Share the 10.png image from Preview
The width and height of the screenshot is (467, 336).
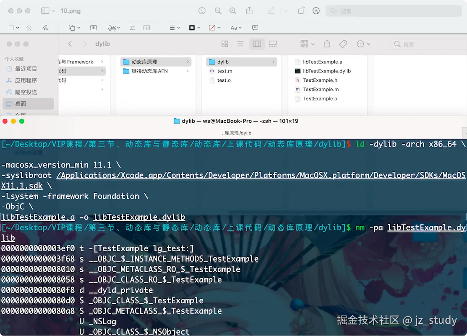(x=249, y=11)
